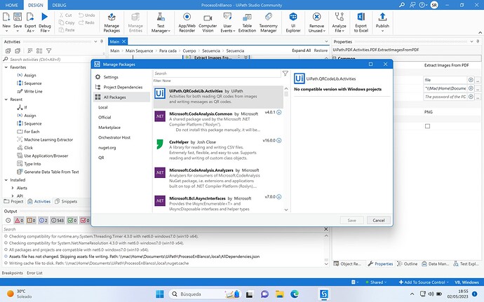Toggle the timestamps clock icon in Output
The width and height of the screenshot is (484, 302).
[8, 220]
